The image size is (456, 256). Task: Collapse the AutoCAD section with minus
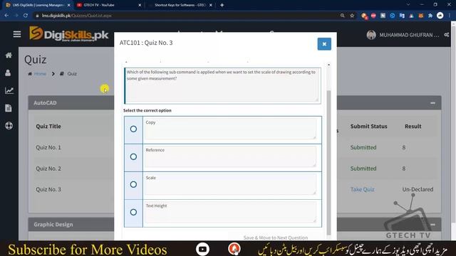[432, 103]
